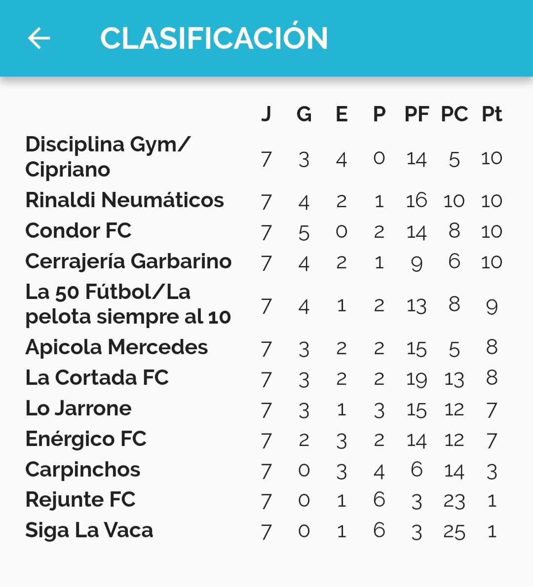Tap the Lo Jarrone team
This screenshot has width=533, height=587.
click(x=78, y=408)
